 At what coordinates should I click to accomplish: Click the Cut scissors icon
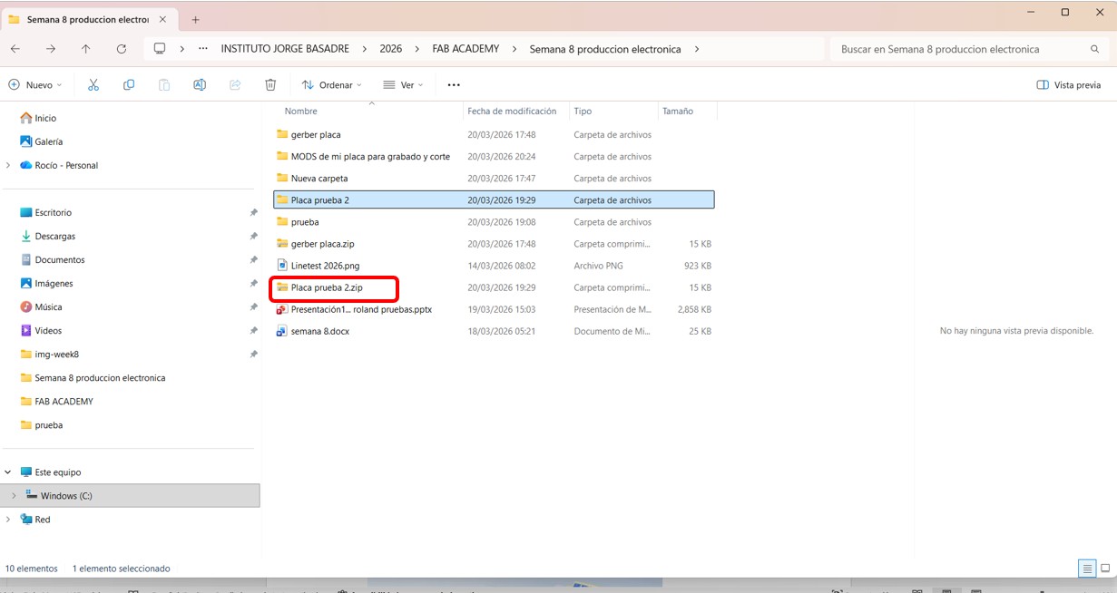pyautogui.click(x=93, y=84)
